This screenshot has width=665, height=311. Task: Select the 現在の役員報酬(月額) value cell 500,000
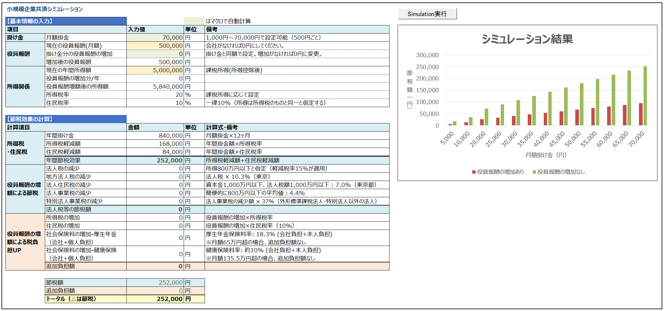155,46
